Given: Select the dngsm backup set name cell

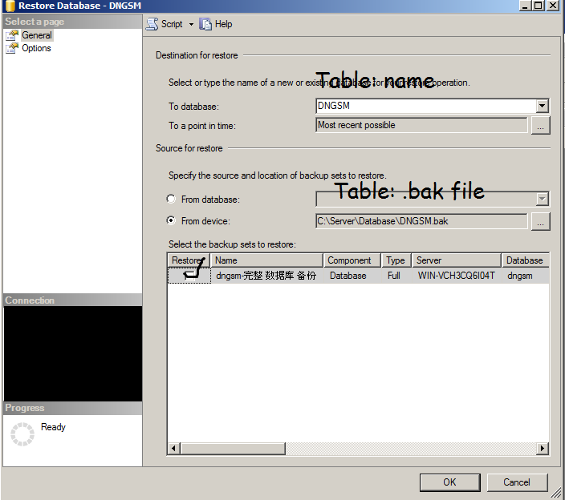Looking at the screenshot, I should point(266,276).
